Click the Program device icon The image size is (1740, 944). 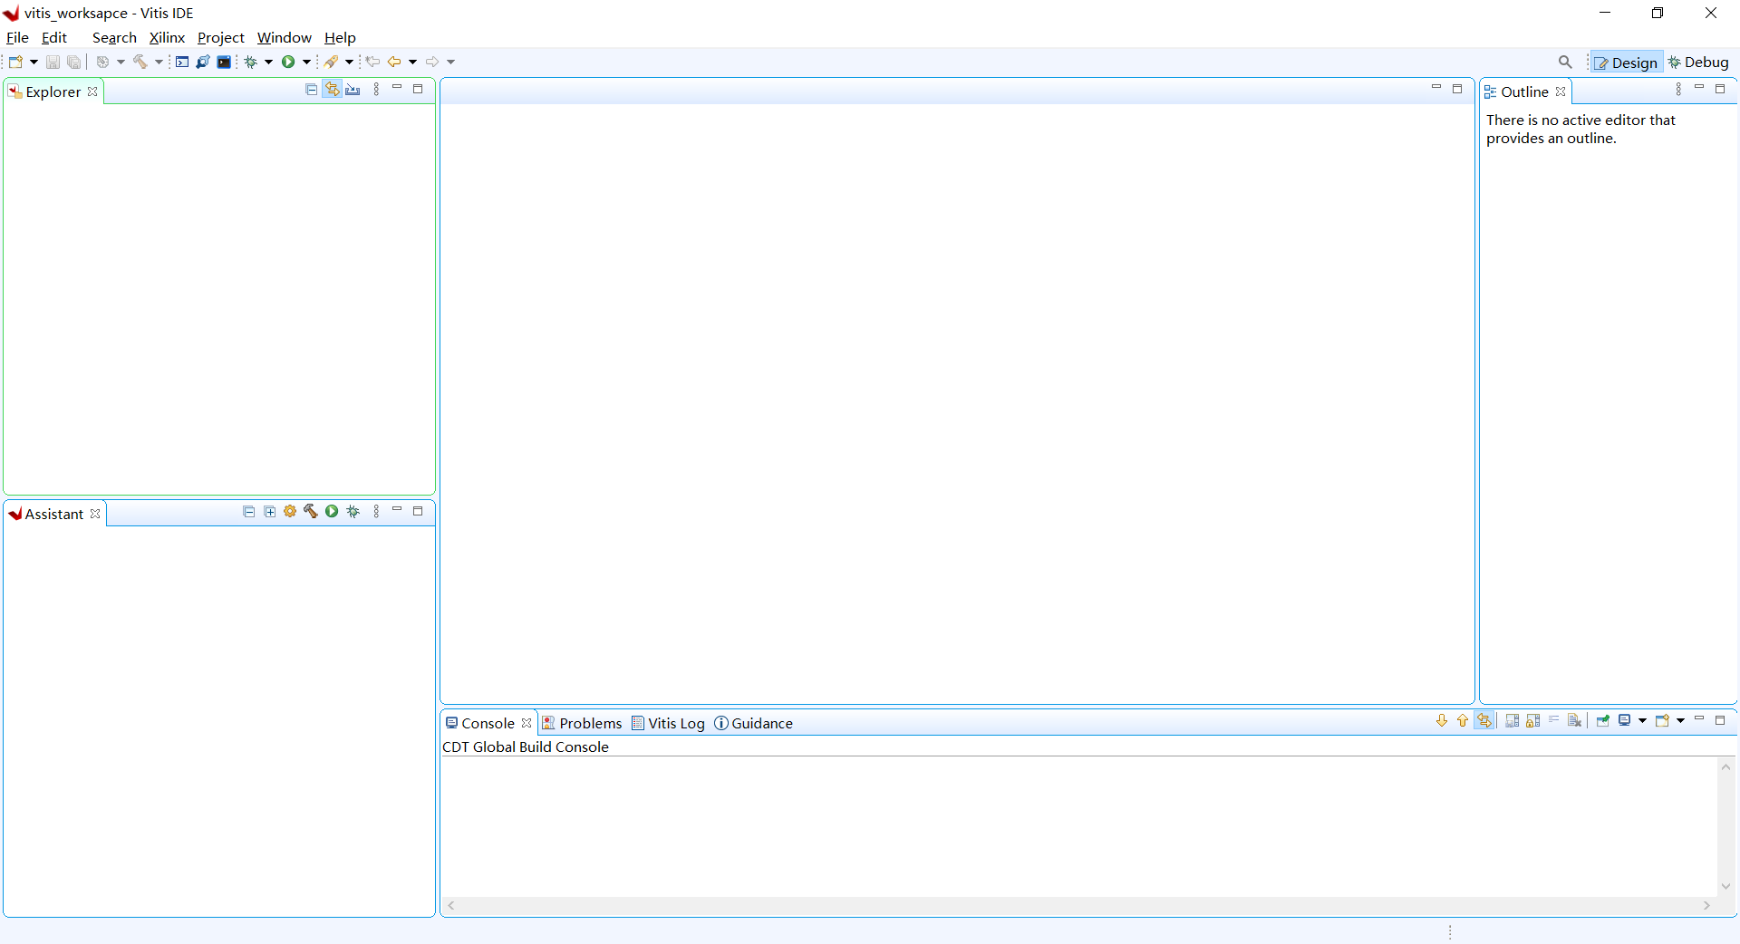click(203, 62)
